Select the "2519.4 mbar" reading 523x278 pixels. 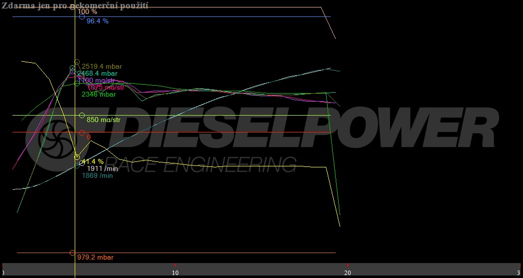click(x=102, y=66)
